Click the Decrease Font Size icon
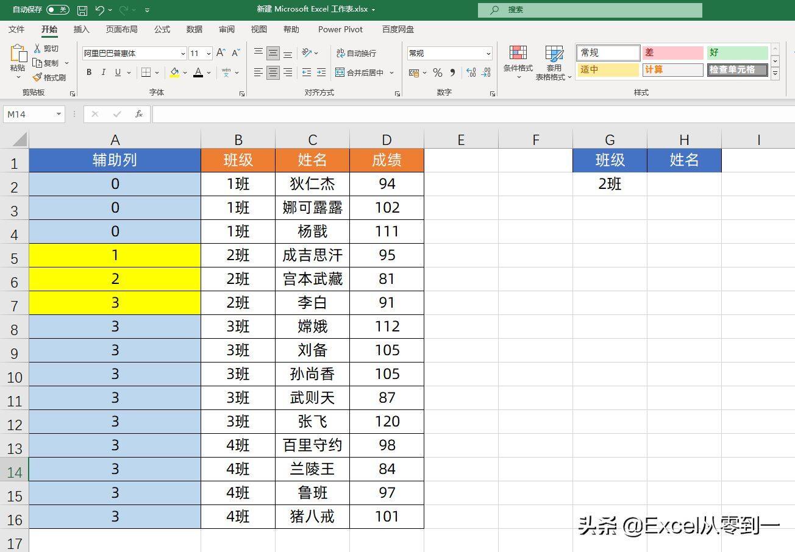This screenshot has height=552, width=795. [235, 53]
